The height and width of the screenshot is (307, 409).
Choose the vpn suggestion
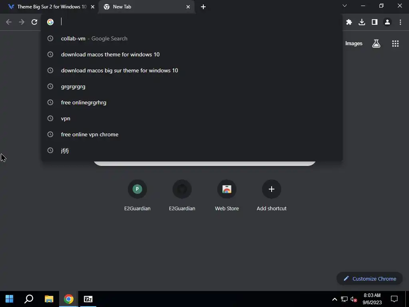coord(192,118)
